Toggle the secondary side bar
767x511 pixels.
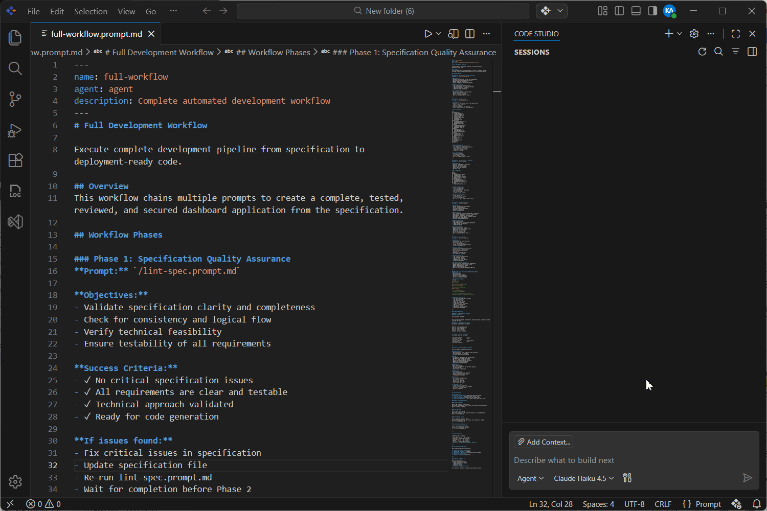652,10
